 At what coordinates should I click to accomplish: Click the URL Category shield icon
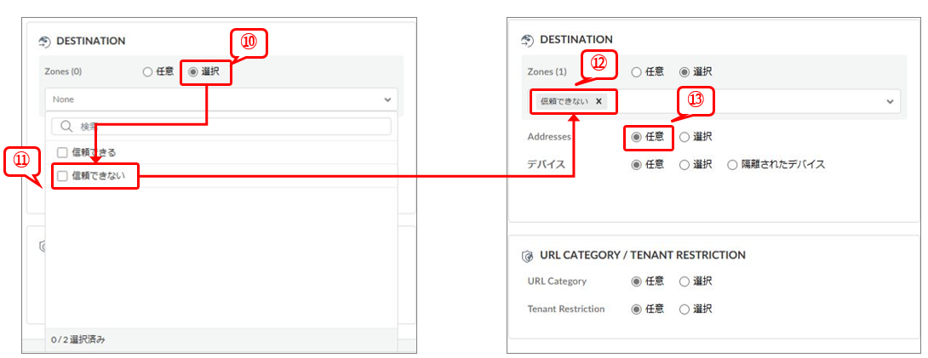point(527,255)
